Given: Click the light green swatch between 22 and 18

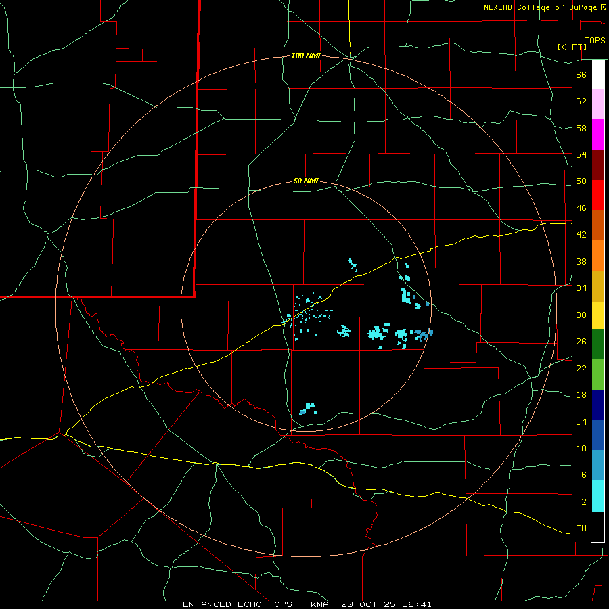Looking at the screenshot, I should pyautogui.click(x=597, y=375).
